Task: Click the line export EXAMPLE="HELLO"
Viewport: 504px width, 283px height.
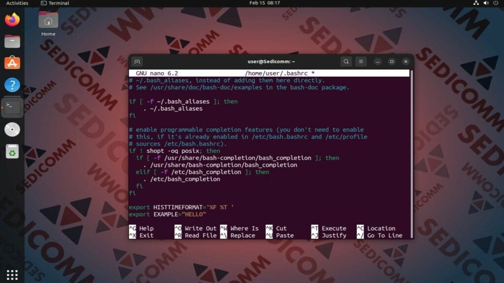Action: coord(167,214)
